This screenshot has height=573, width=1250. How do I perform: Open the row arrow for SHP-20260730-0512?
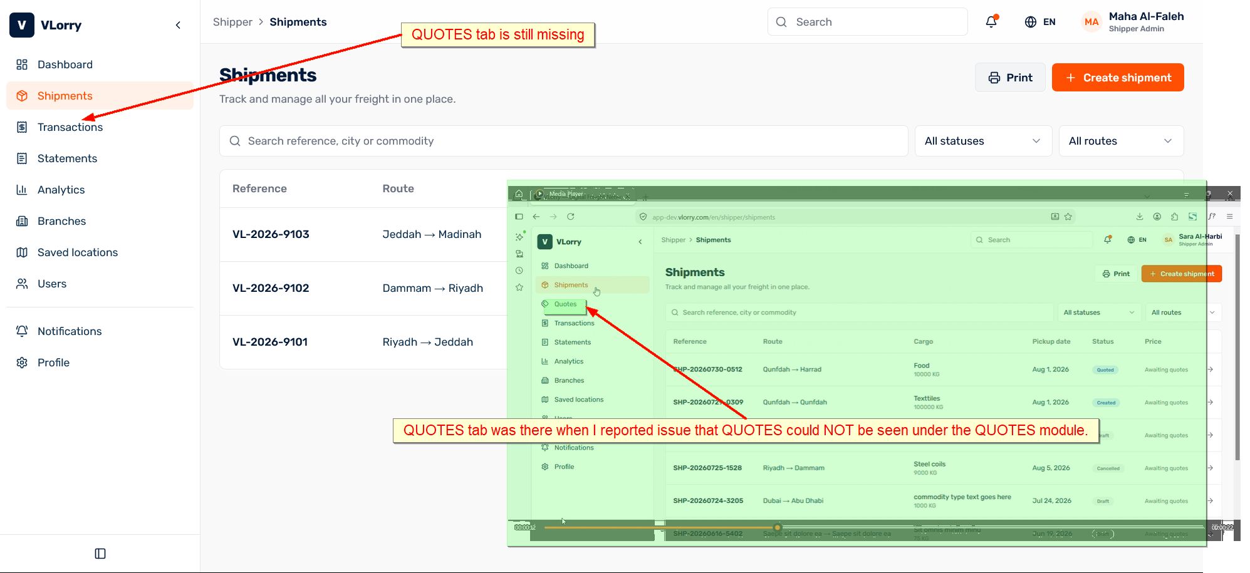pyautogui.click(x=1211, y=369)
